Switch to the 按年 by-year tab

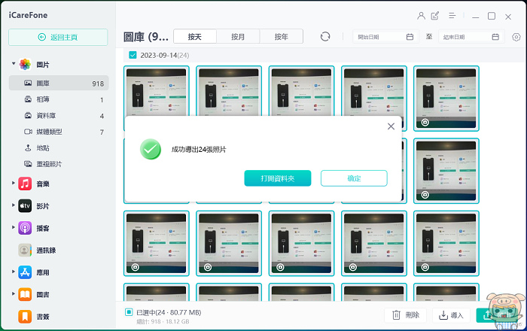click(282, 37)
